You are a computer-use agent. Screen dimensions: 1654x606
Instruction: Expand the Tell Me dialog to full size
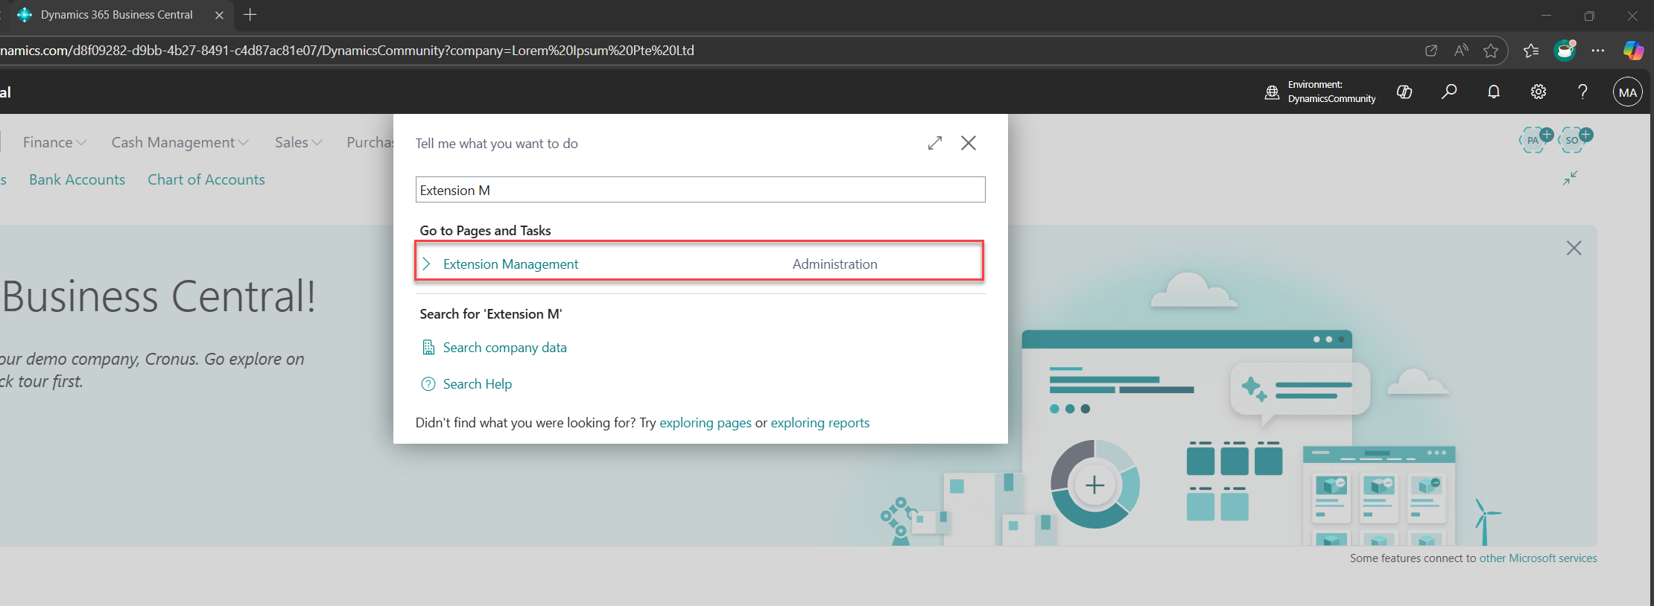[x=935, y=143]
